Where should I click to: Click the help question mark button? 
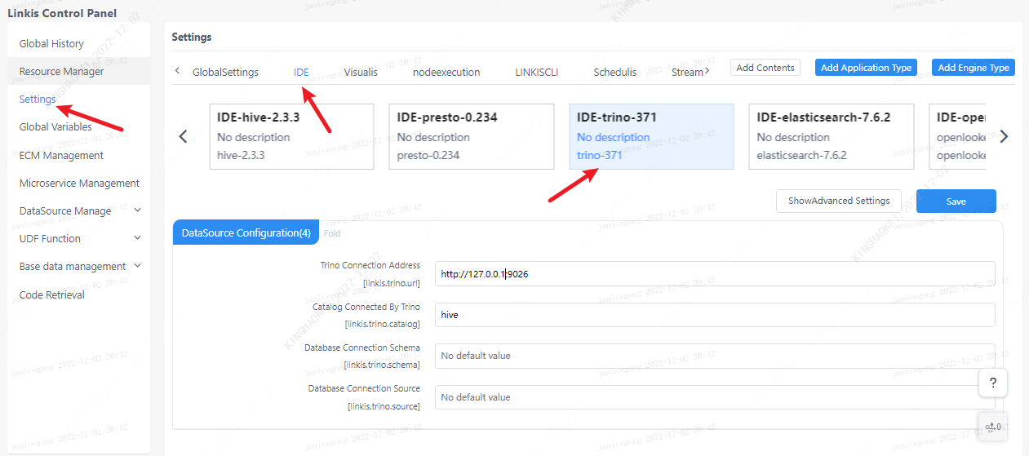992,383
